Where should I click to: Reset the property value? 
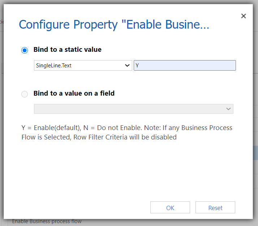215,208
